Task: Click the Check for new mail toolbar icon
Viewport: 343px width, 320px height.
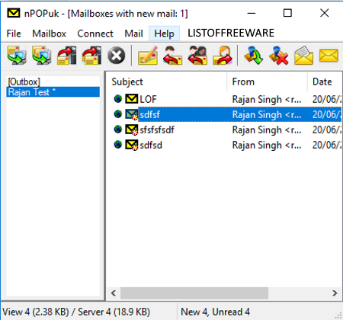Action: coord(17,55)
